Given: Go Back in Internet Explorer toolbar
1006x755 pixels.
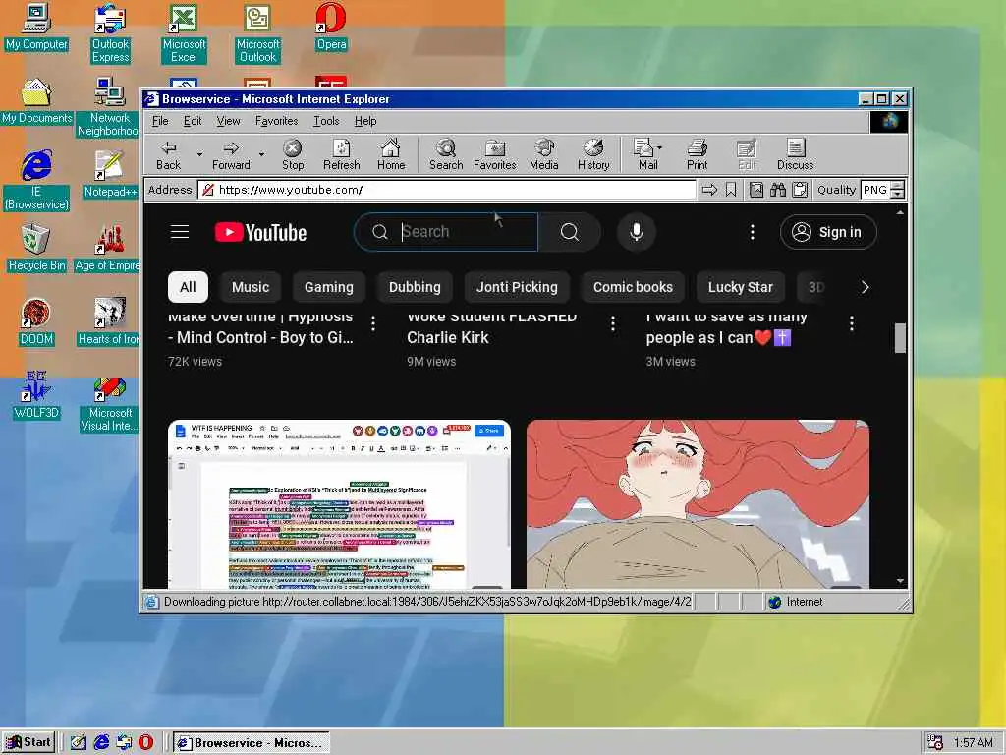Looking at the screenshot, I should 168,154.
